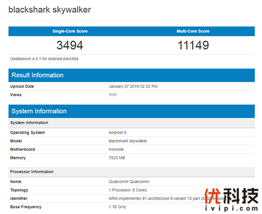The image size is (262, 214).
Task: Select the Multi-Core Score header
Action: [193, 31]
